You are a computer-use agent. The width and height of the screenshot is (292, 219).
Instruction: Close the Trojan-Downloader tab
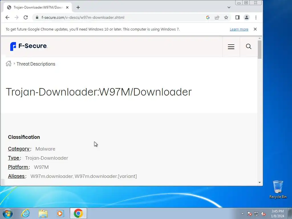[67, 7]
